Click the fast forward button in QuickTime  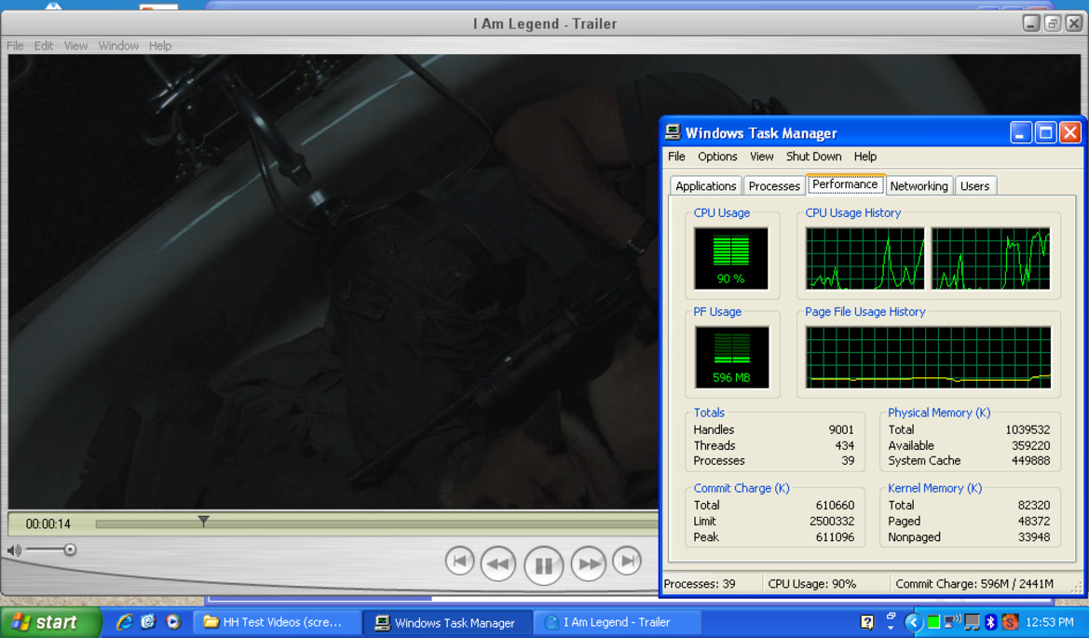point(588,563)
